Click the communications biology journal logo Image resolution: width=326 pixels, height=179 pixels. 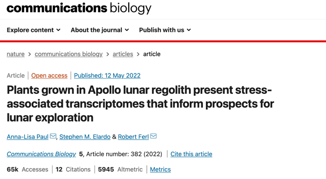coord(79,8)
